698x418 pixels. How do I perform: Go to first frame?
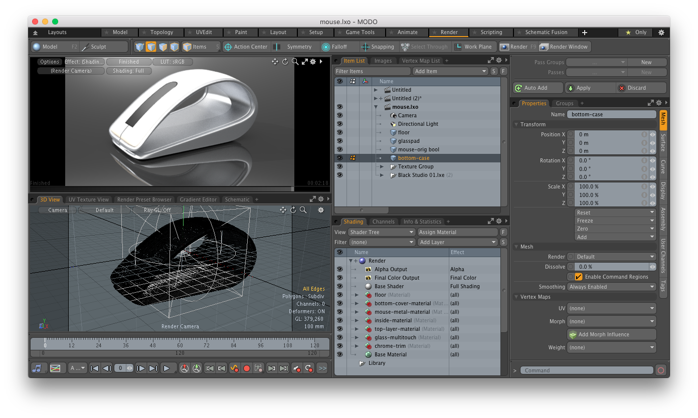(x=95, y=368)
